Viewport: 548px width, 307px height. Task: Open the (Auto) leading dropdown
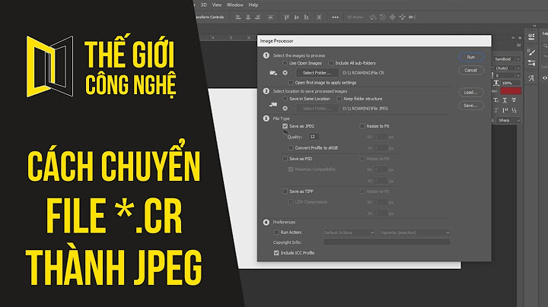pos(508,68)
